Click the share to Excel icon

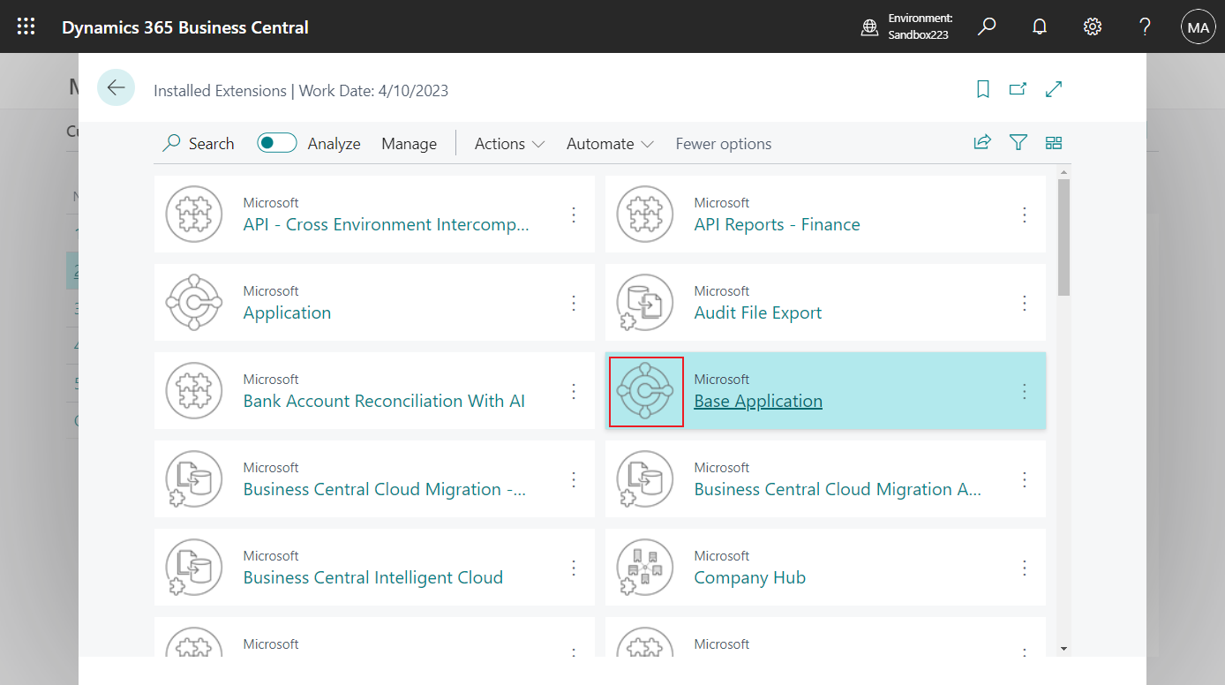pyautogui.click(x=981, y=142)
